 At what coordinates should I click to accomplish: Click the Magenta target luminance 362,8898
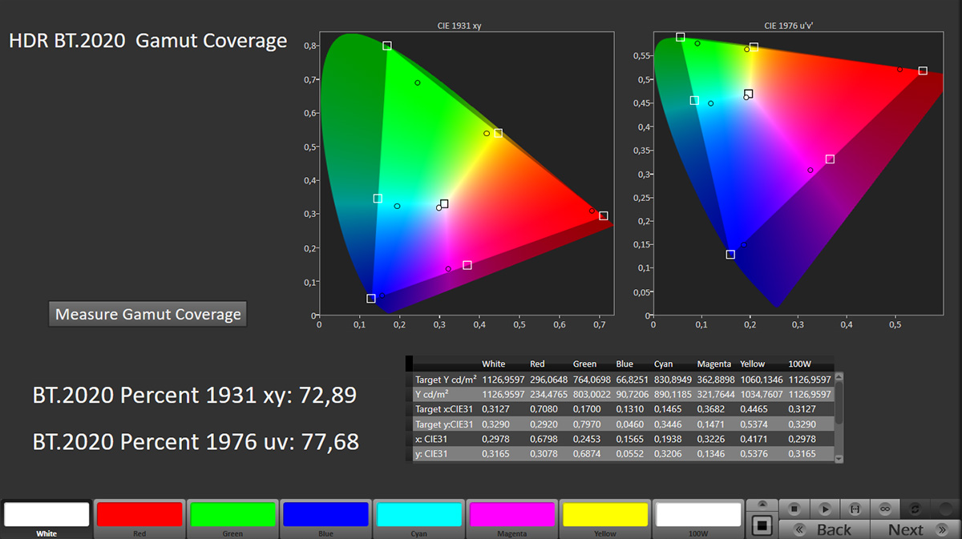coord(715,379)
